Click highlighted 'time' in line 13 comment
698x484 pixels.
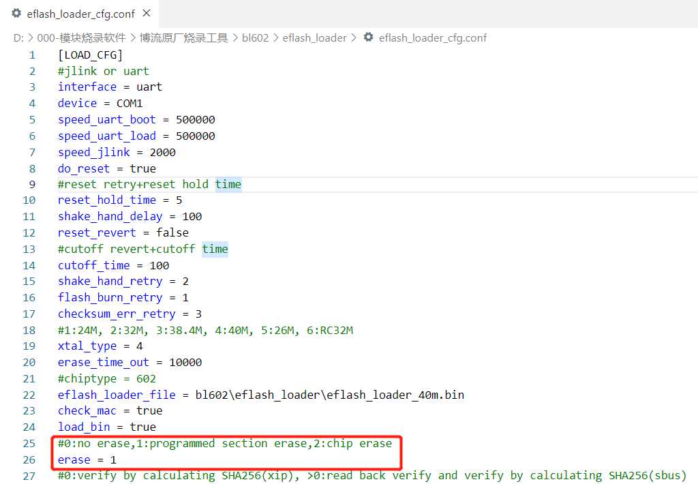(215, 249)
